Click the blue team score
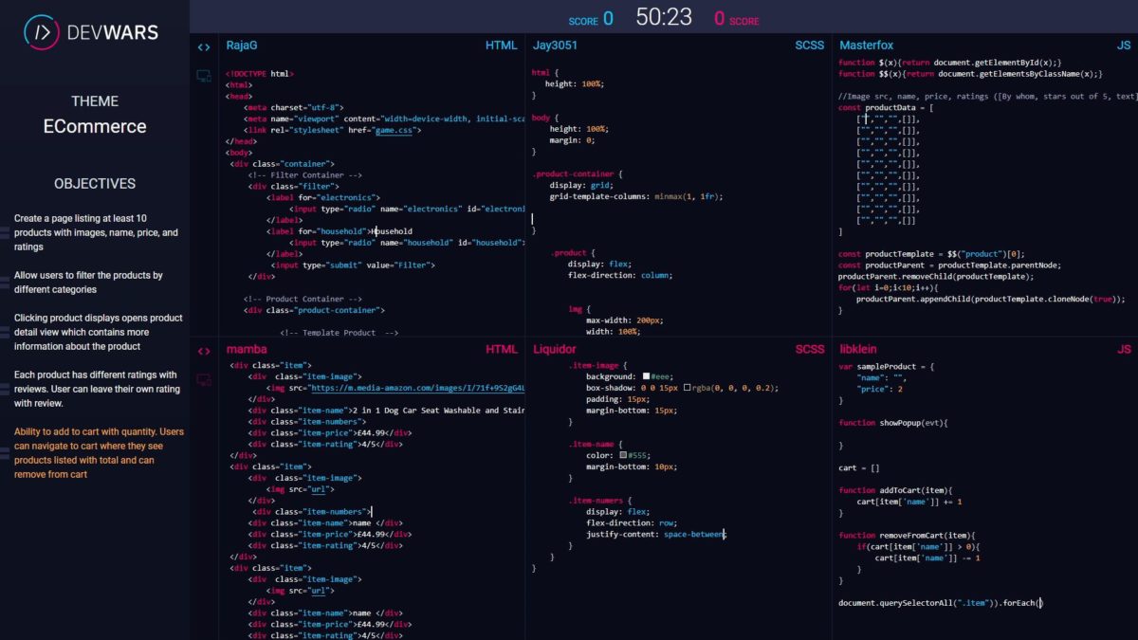 click(607, 18)
